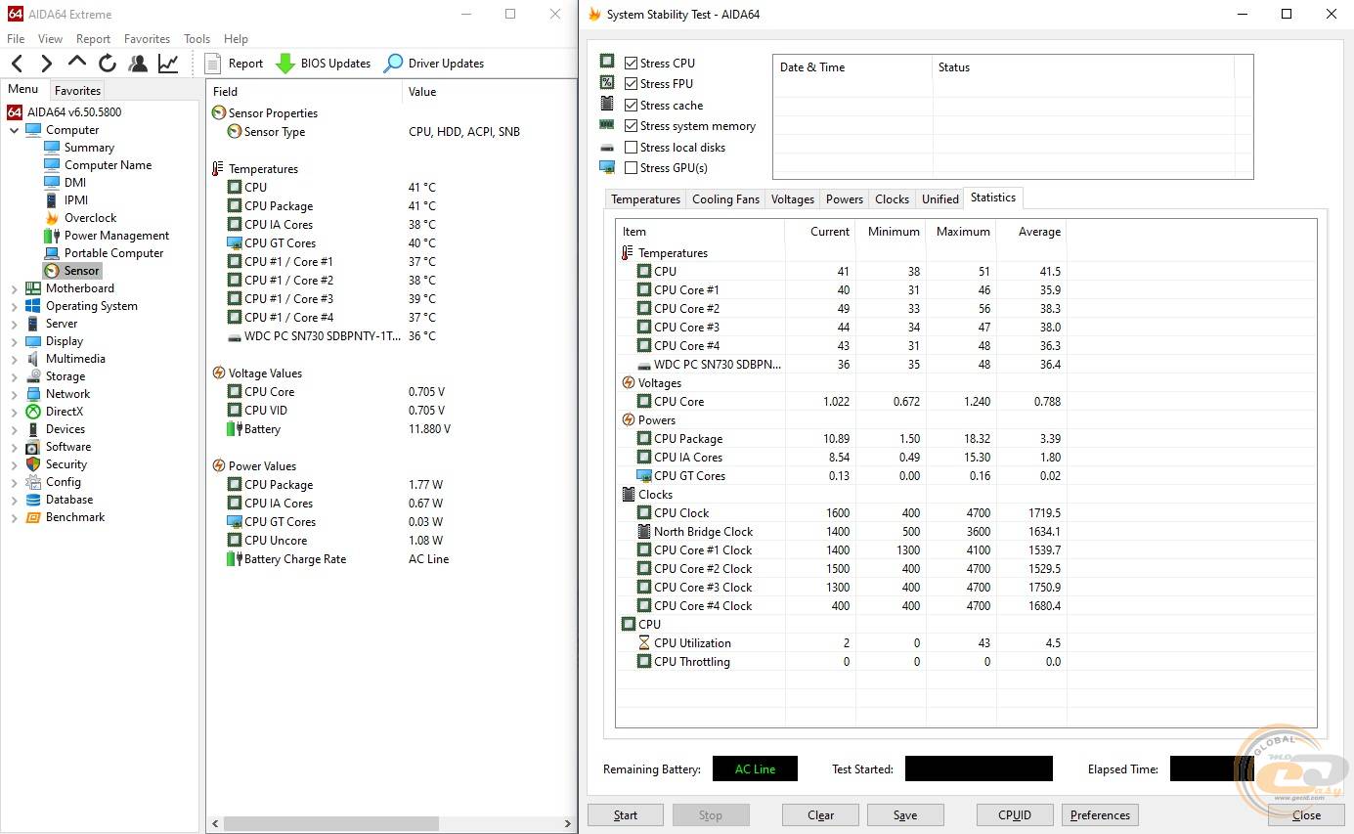The image size is (1354, 834).
Task: Expand the Server tree node
Action: point(14,324)
